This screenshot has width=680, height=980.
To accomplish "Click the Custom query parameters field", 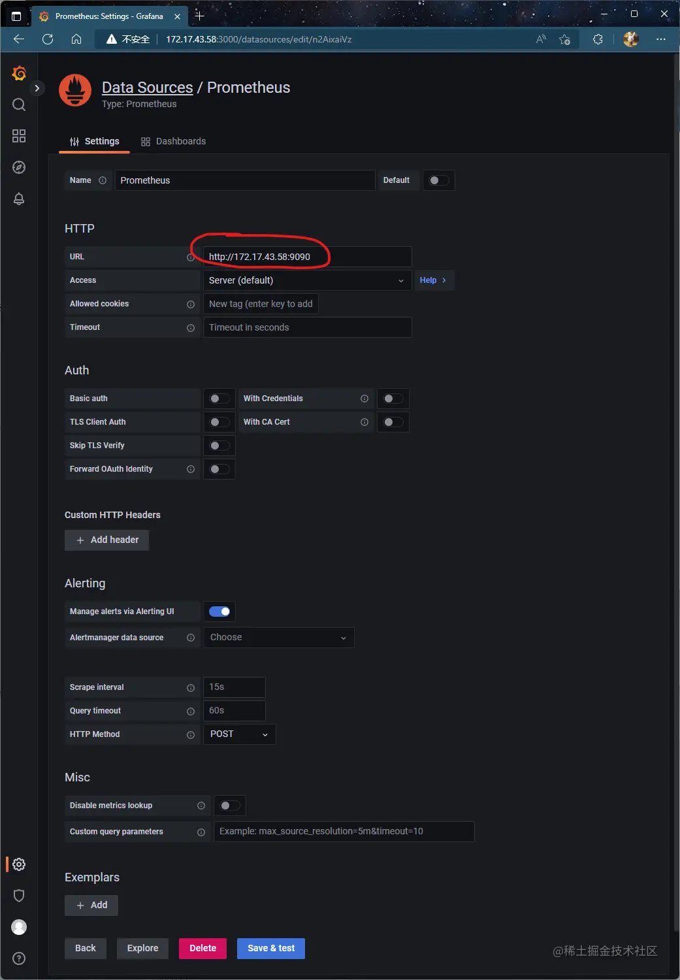I will coord(344,832).
